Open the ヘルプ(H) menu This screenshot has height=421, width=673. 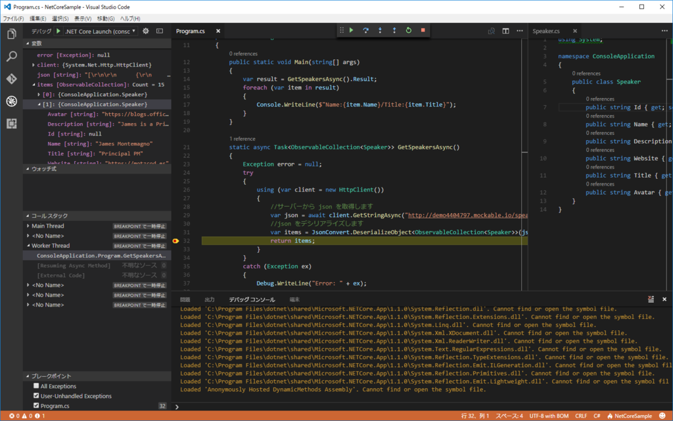click(130, 18)
